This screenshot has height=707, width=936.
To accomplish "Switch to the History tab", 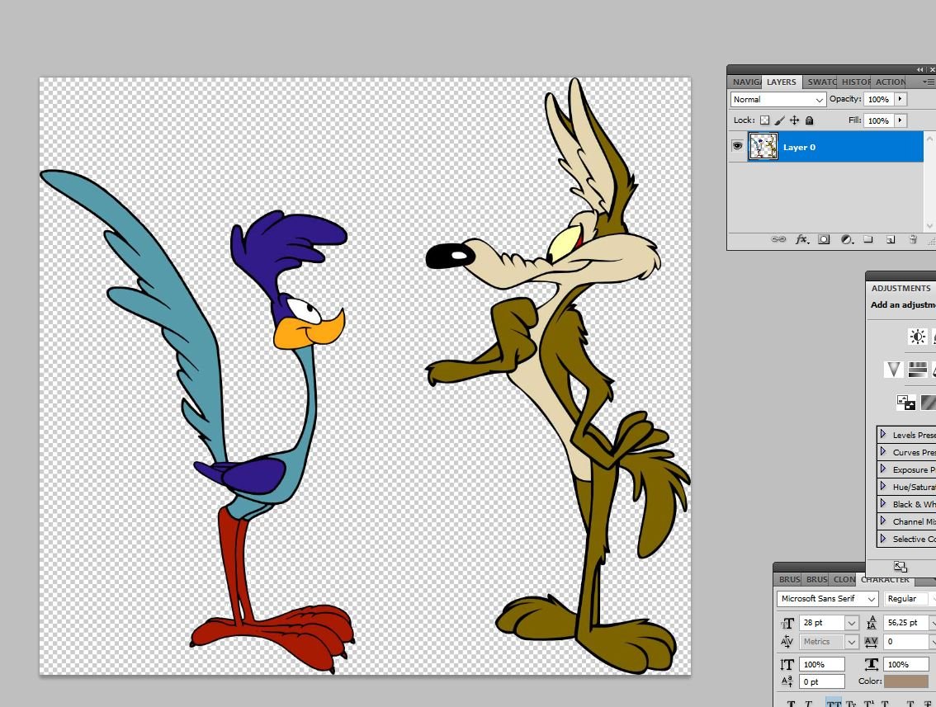I will click(855, 82).
